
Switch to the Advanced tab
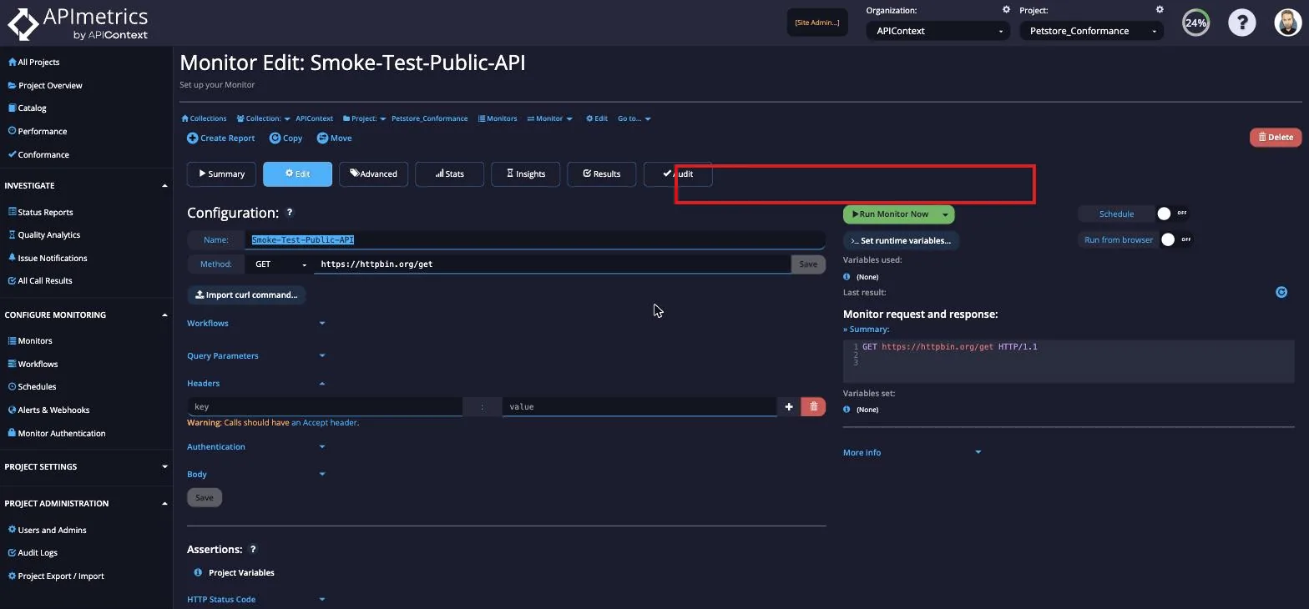(x=373, y=174)
